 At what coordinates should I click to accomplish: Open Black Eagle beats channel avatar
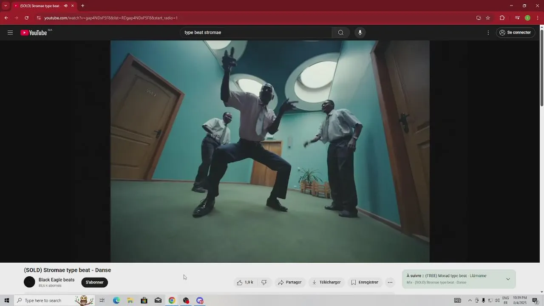coord(29,282)
